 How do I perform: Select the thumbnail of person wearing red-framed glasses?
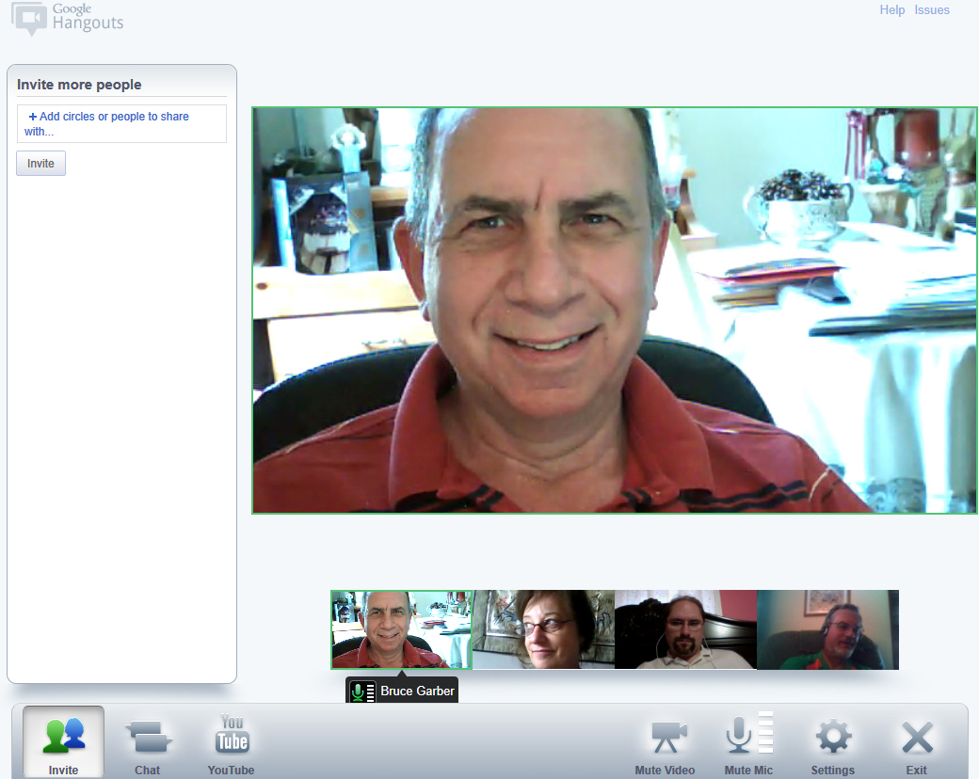543,629
